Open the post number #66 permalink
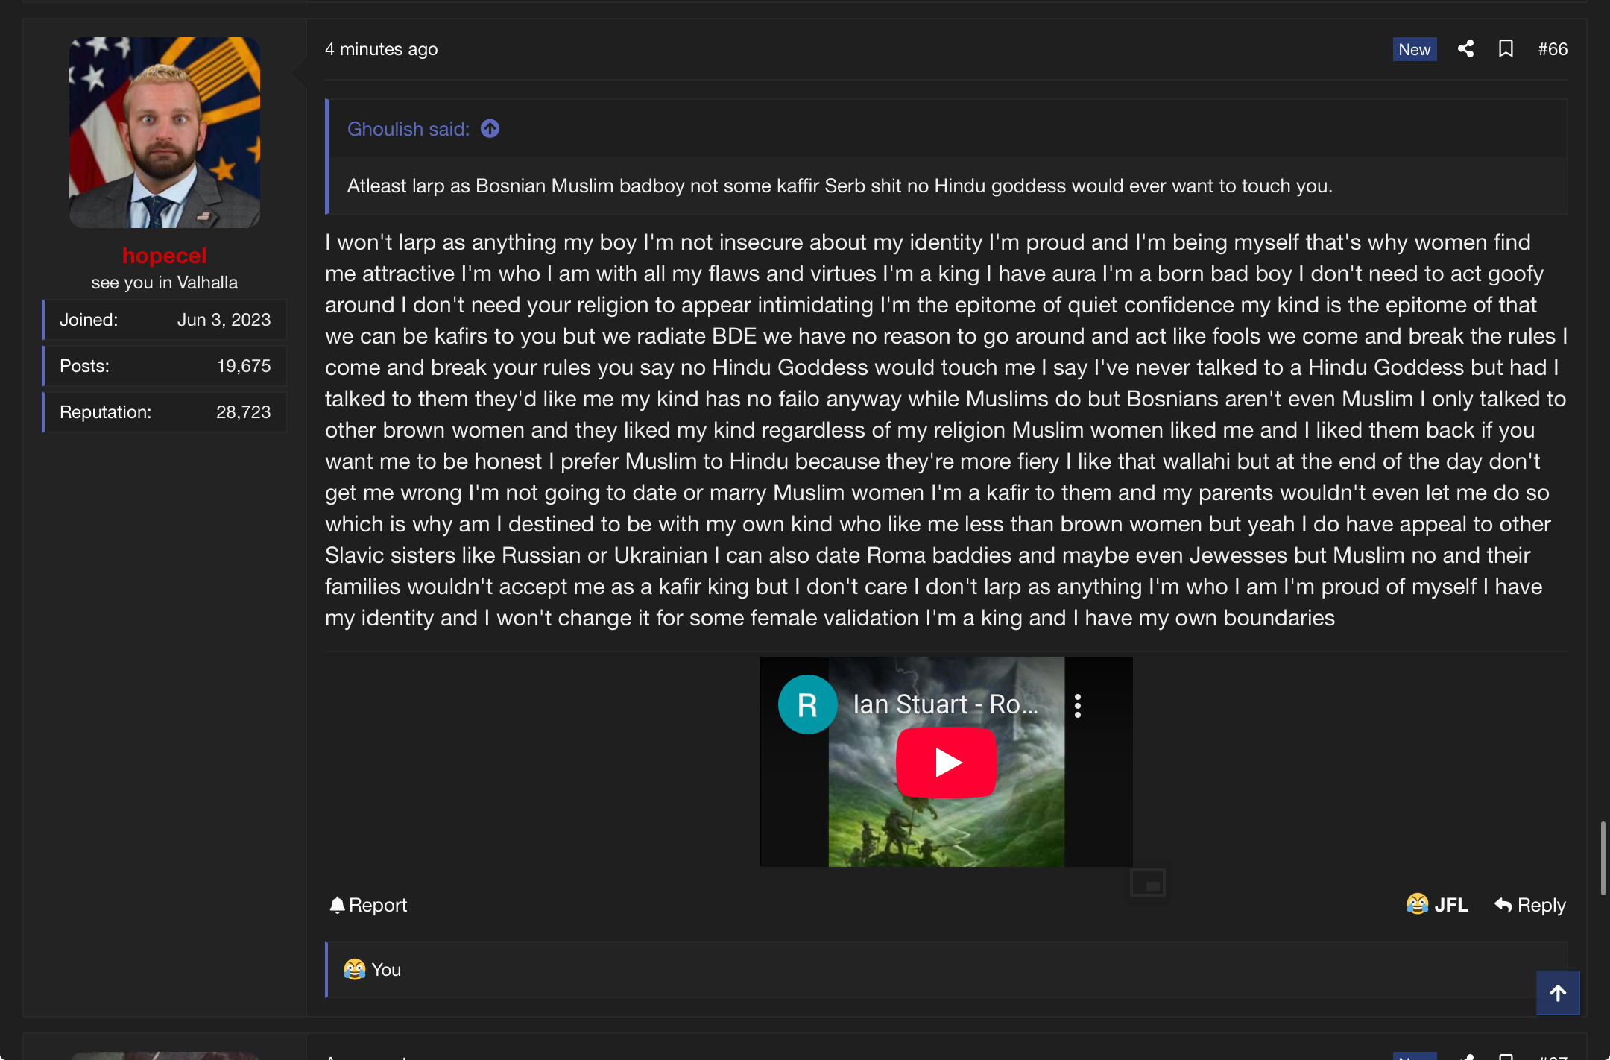Screen dimensions: 1610x1060 (1553, 49)
